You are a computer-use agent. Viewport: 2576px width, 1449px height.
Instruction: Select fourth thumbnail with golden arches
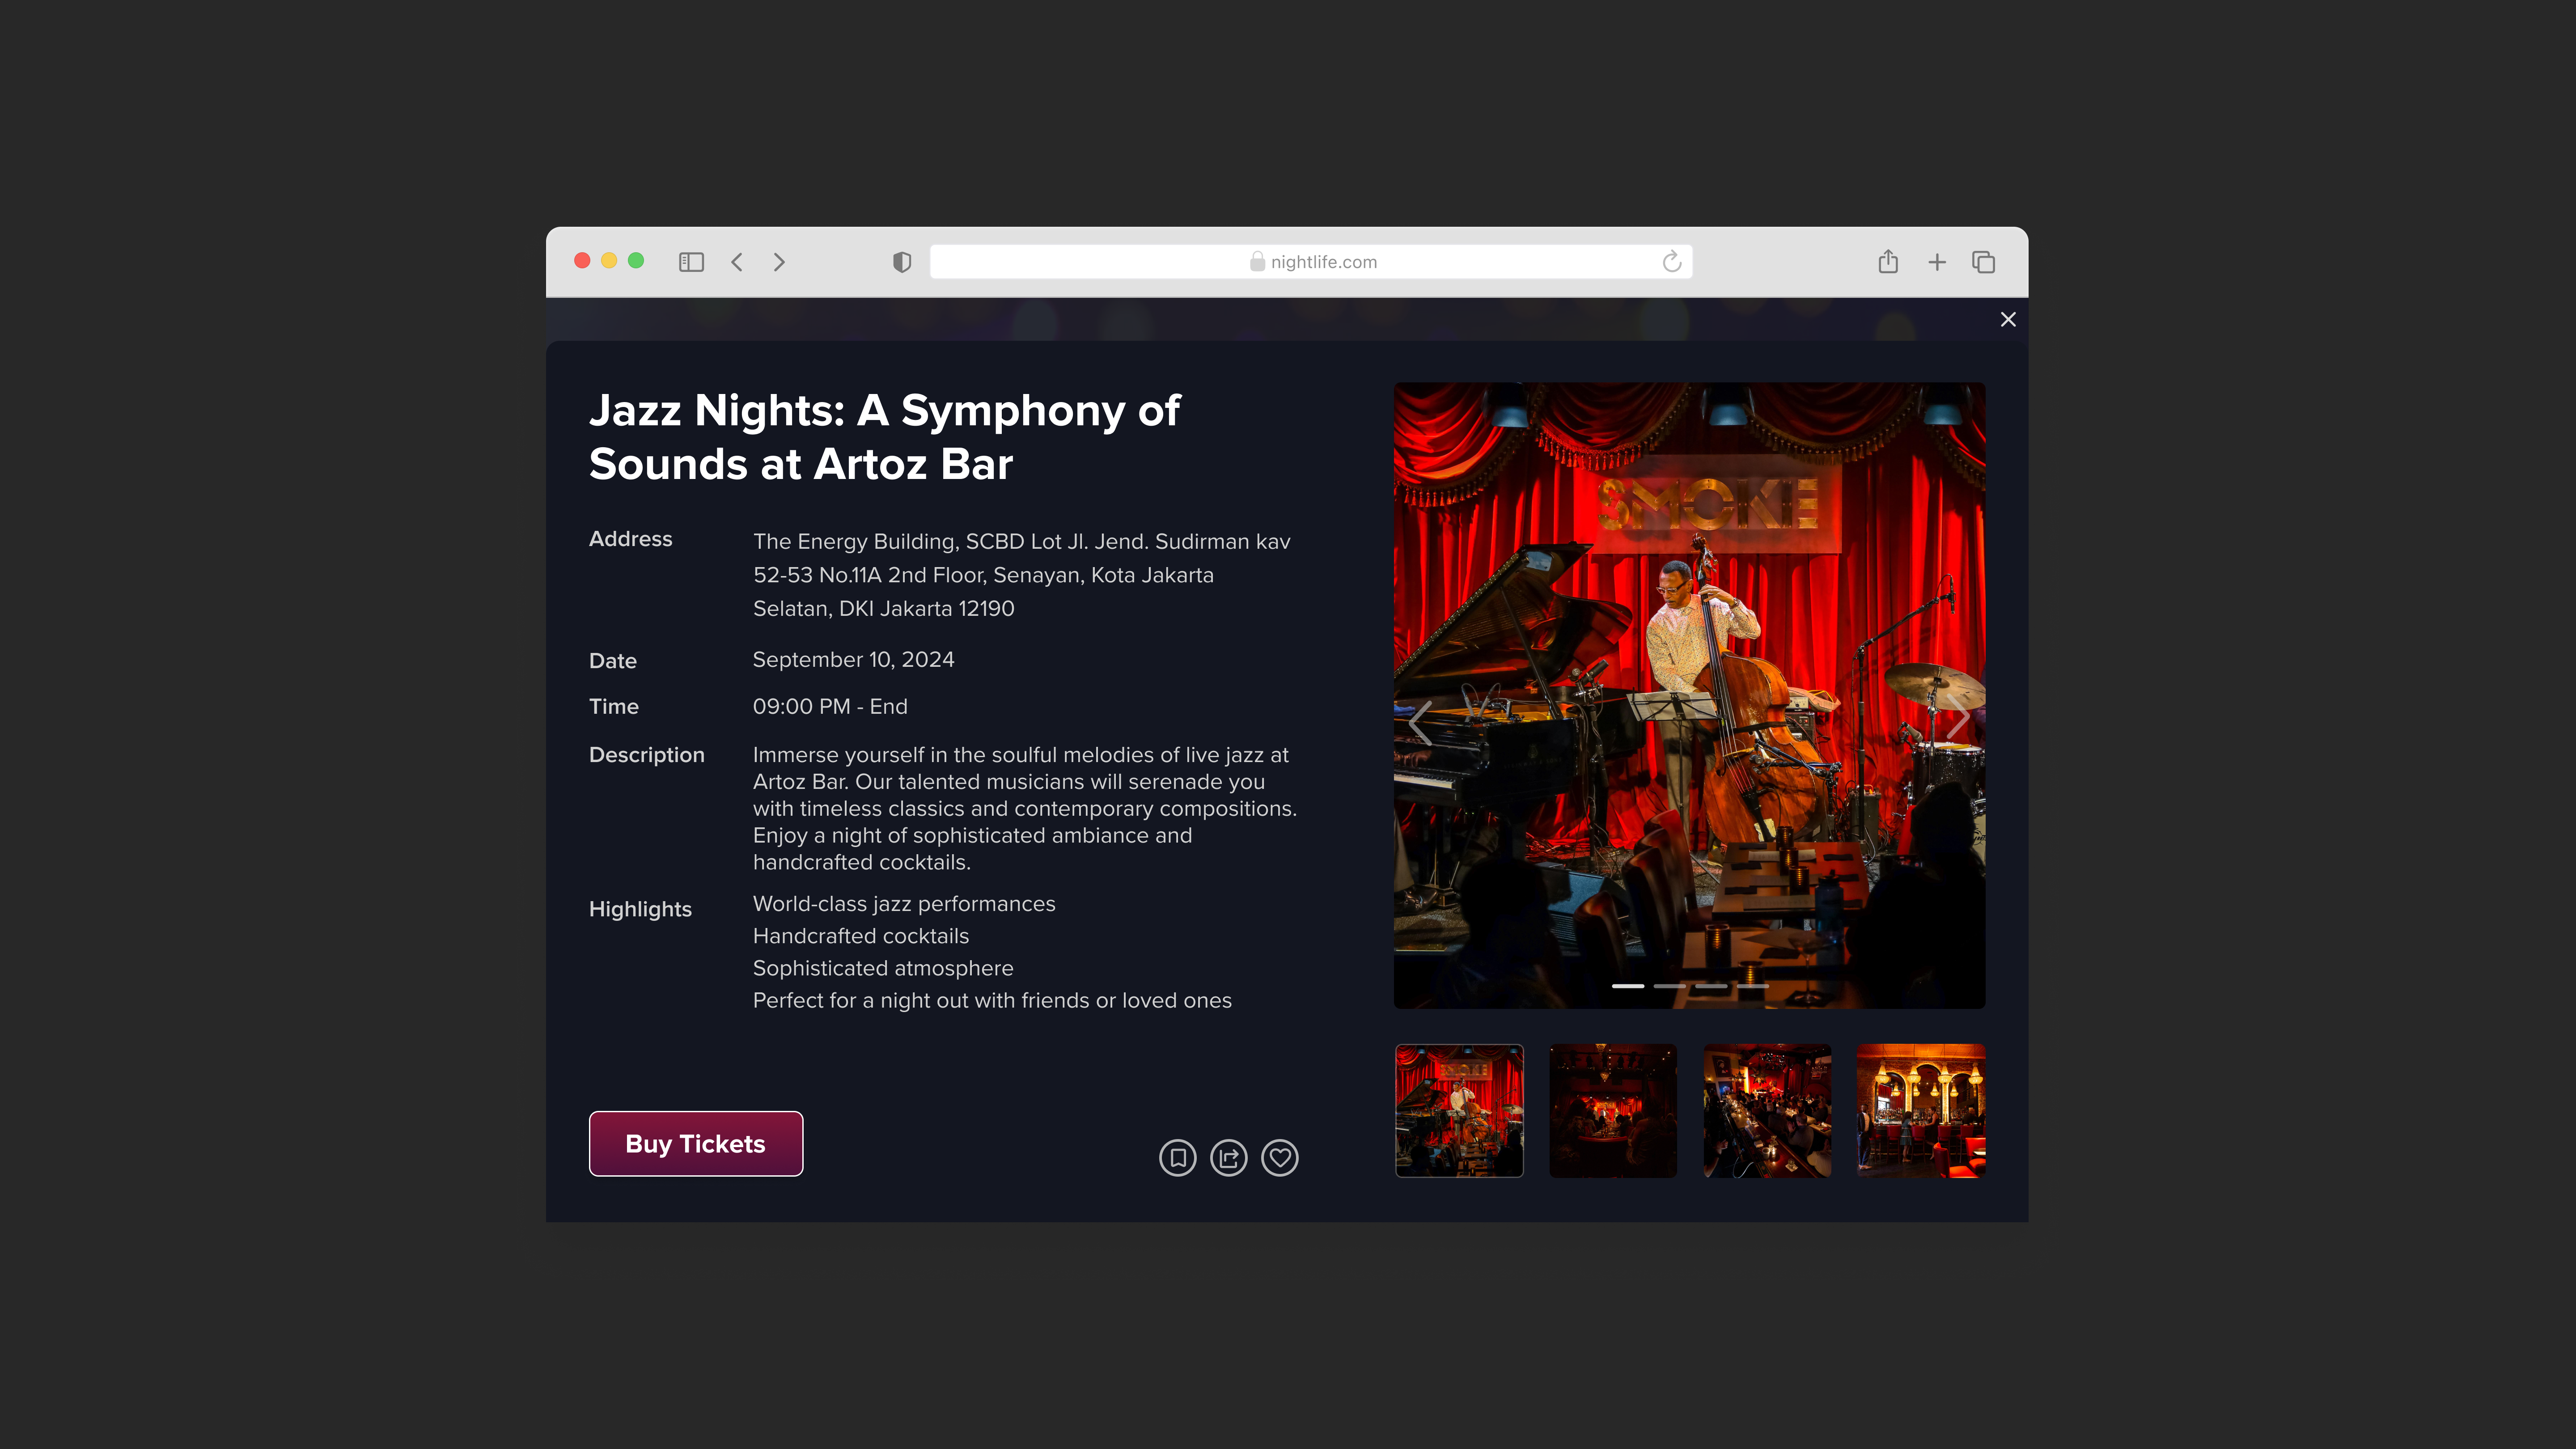tap(1921, 1110)
